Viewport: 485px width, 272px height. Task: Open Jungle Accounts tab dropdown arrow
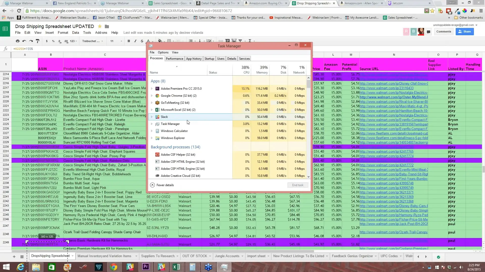[243, 256]
